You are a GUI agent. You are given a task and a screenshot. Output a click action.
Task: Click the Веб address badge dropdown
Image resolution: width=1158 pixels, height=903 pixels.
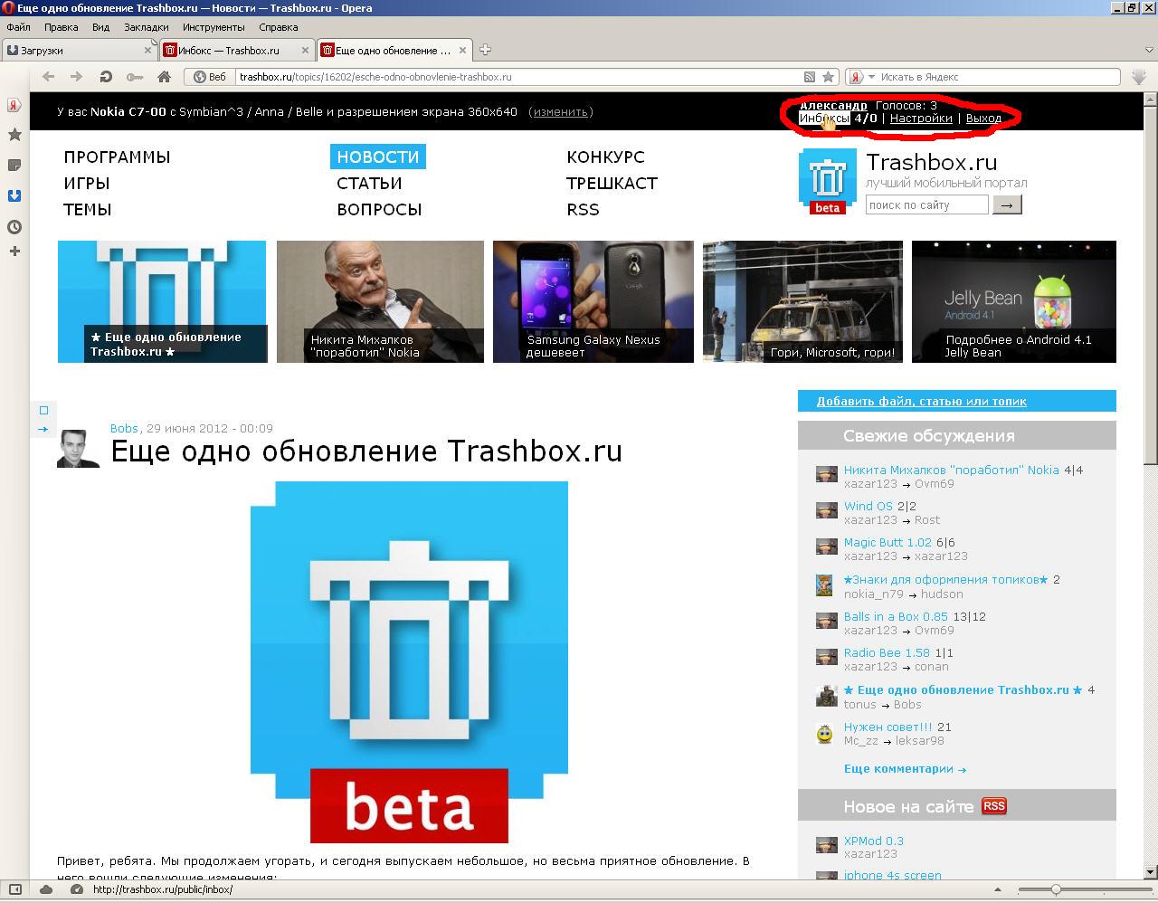pyautogui.click(x=210, y=77)
